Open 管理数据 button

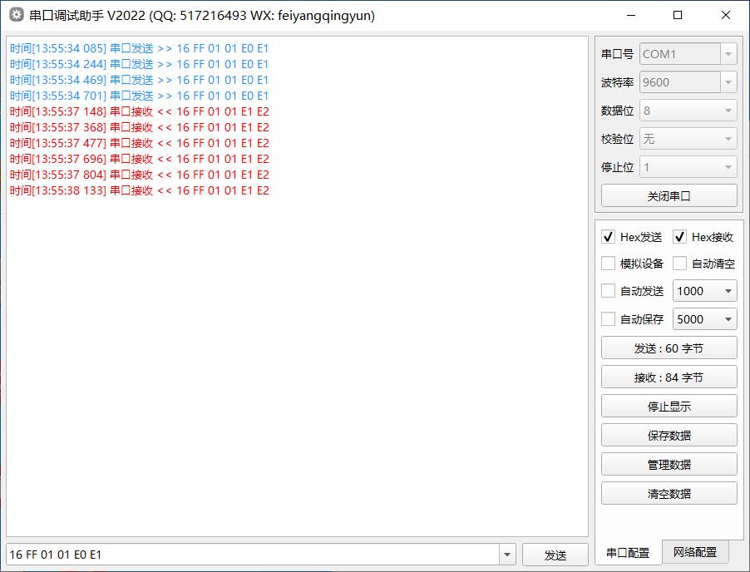pos(669,465)
